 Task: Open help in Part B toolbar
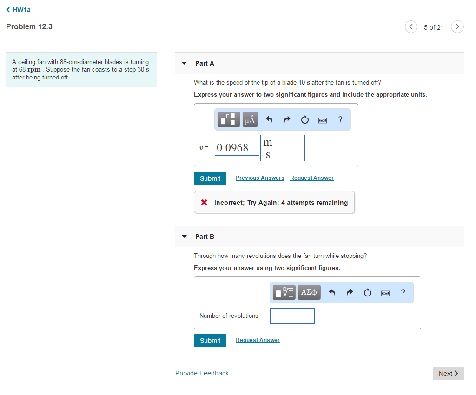[x=403, y=292]
